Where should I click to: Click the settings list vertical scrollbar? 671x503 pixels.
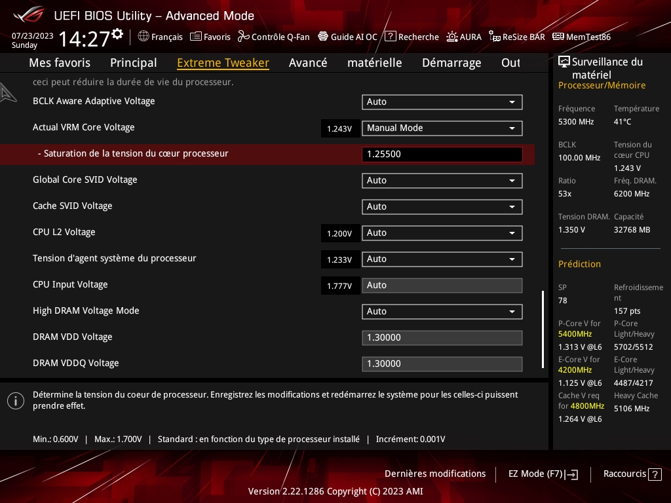coord(543,329)
